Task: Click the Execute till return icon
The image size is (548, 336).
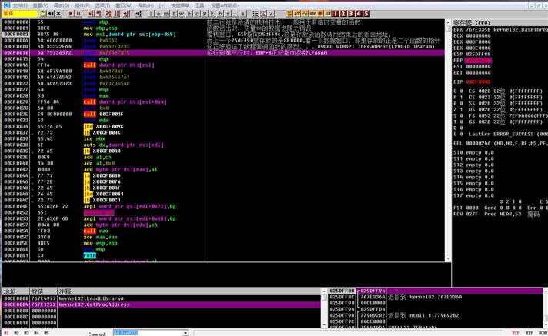Action: [126, 14]
